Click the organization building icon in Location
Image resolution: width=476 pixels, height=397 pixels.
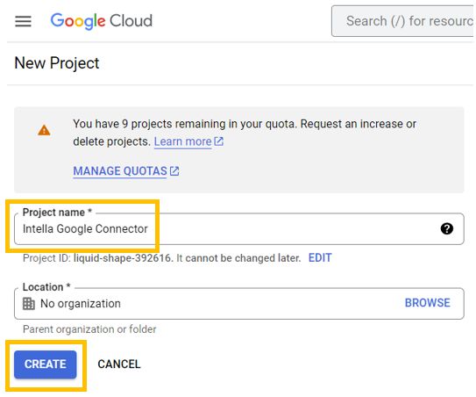coord(29,304)
